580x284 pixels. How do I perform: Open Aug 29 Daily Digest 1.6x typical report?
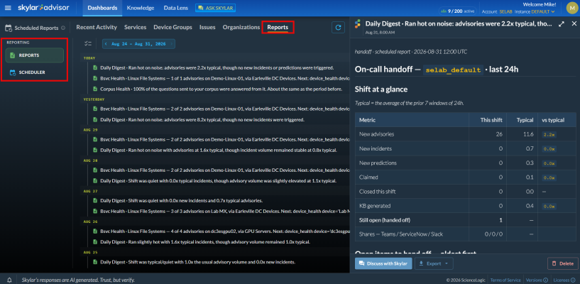tap(219, 150)
